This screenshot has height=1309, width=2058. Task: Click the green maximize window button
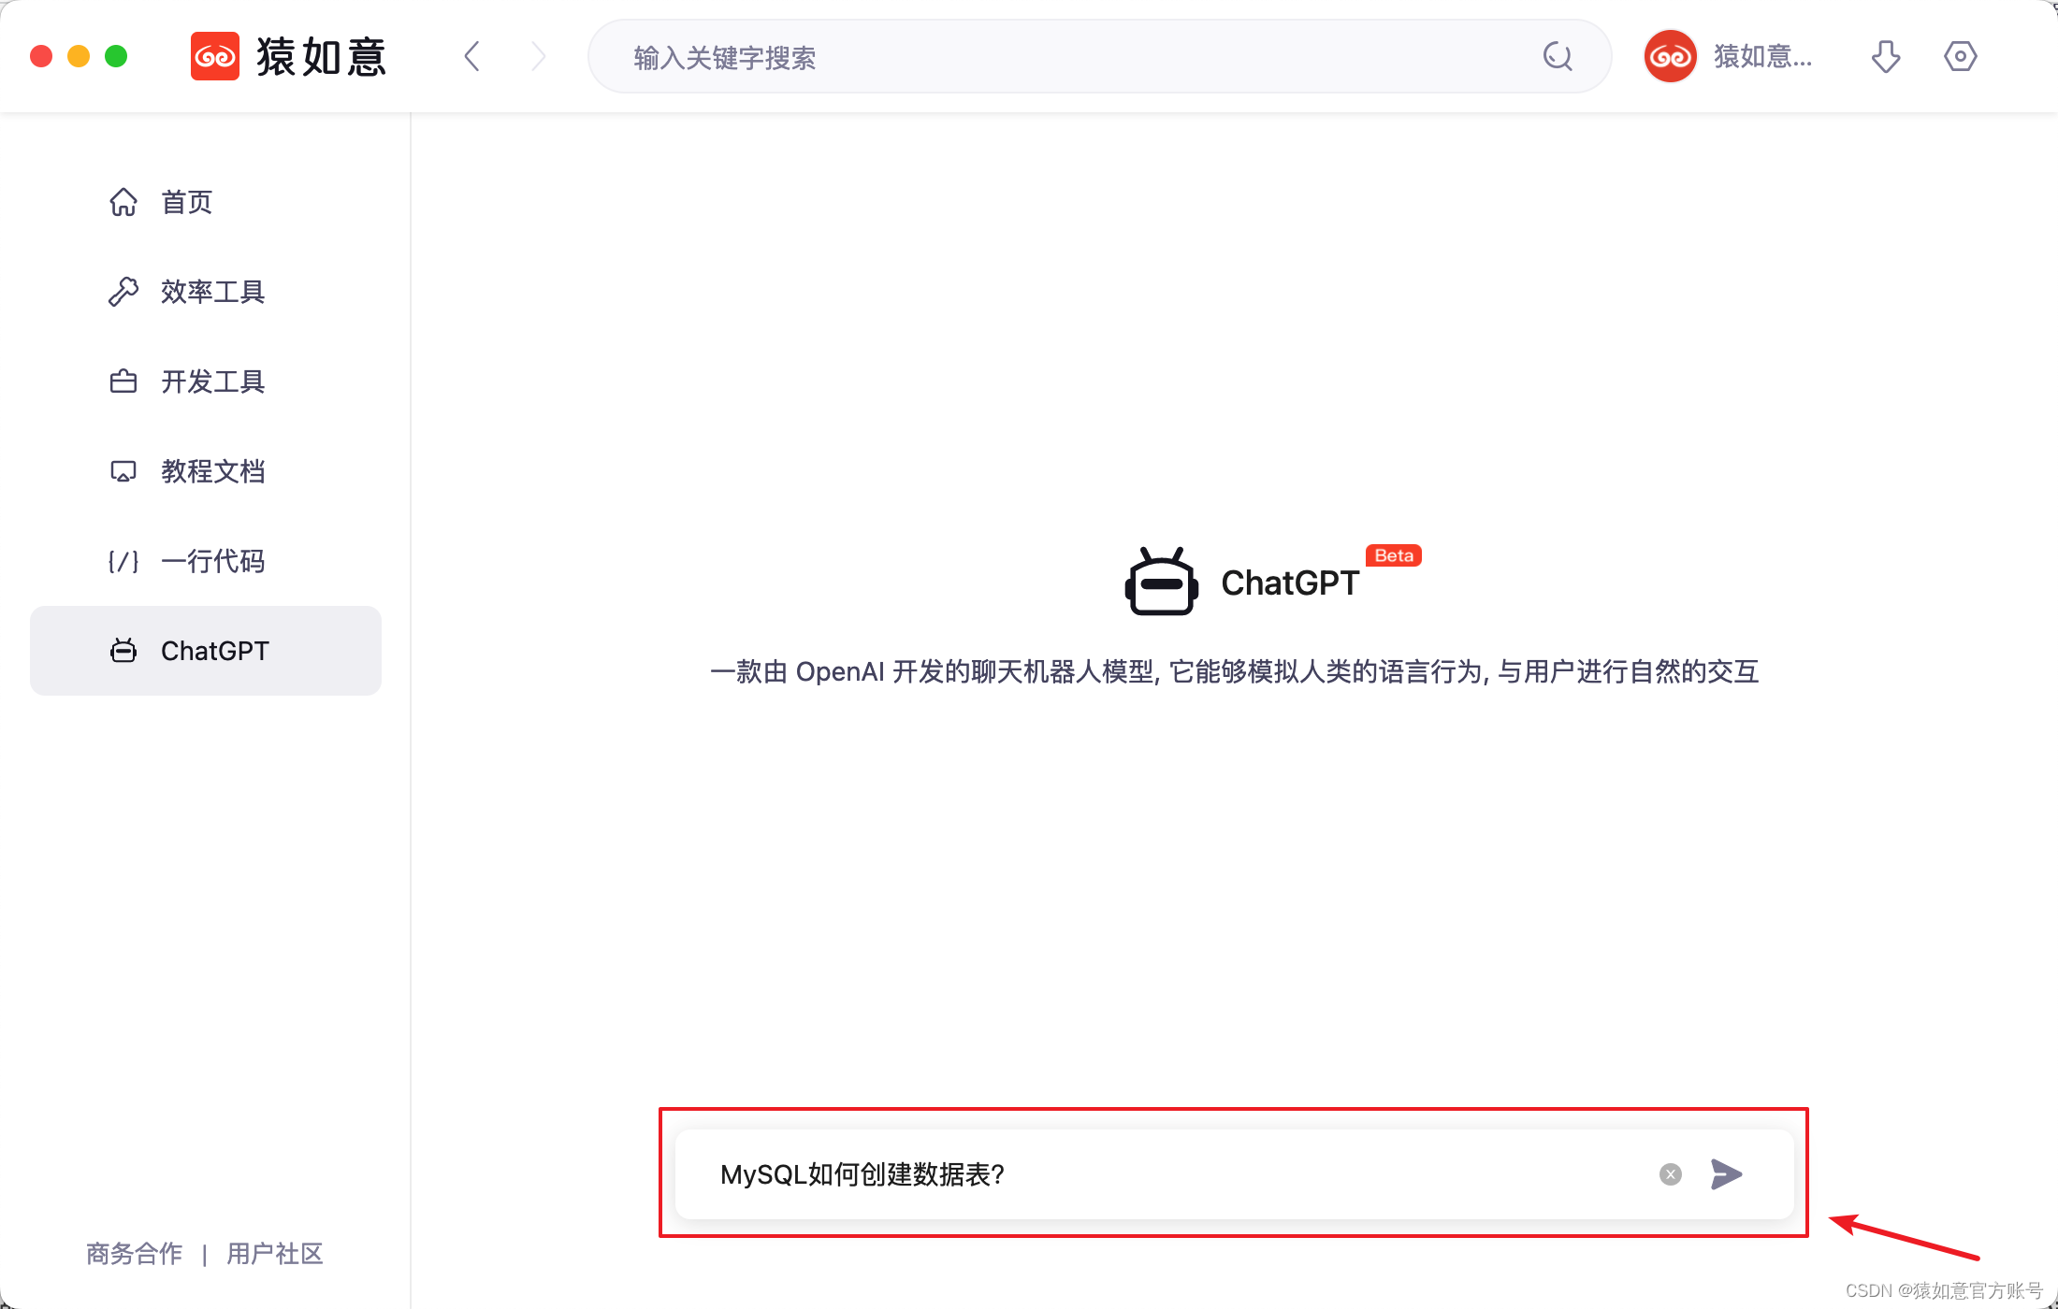pyautogui.click(x=116, y=56)
